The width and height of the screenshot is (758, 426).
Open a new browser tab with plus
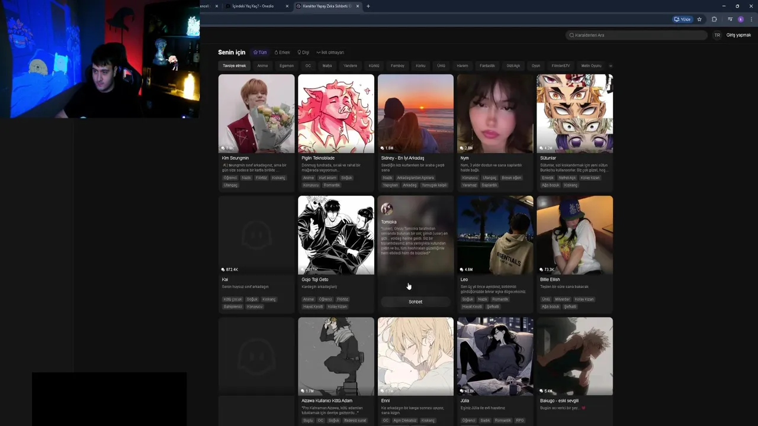tap(368, 6)
